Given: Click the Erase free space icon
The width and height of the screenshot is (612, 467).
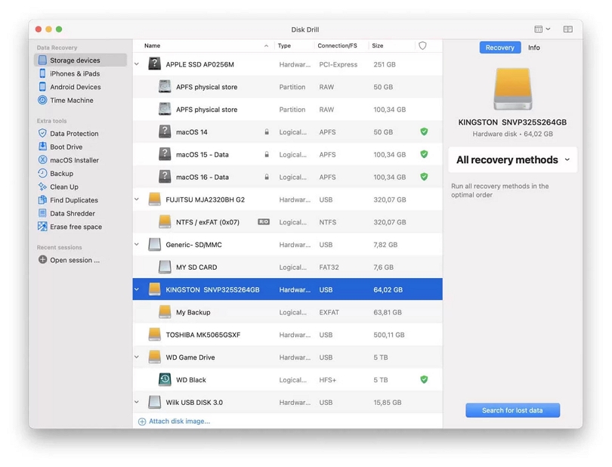Looking at the screenshot, I should point(42,227).
